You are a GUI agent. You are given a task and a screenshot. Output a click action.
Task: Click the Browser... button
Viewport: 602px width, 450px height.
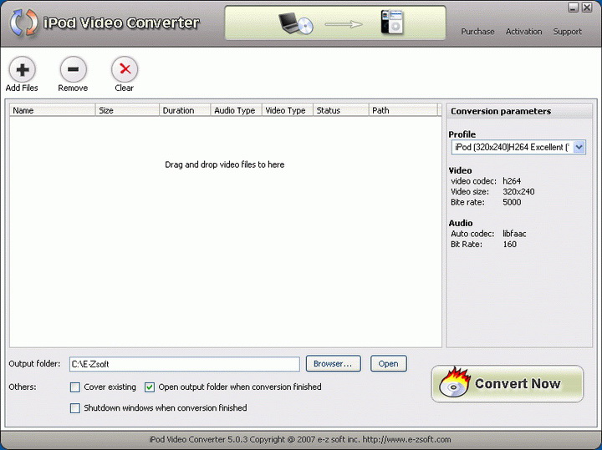point(334,363)
